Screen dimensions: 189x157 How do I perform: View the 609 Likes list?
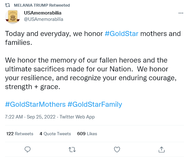[x=87, y=134]
